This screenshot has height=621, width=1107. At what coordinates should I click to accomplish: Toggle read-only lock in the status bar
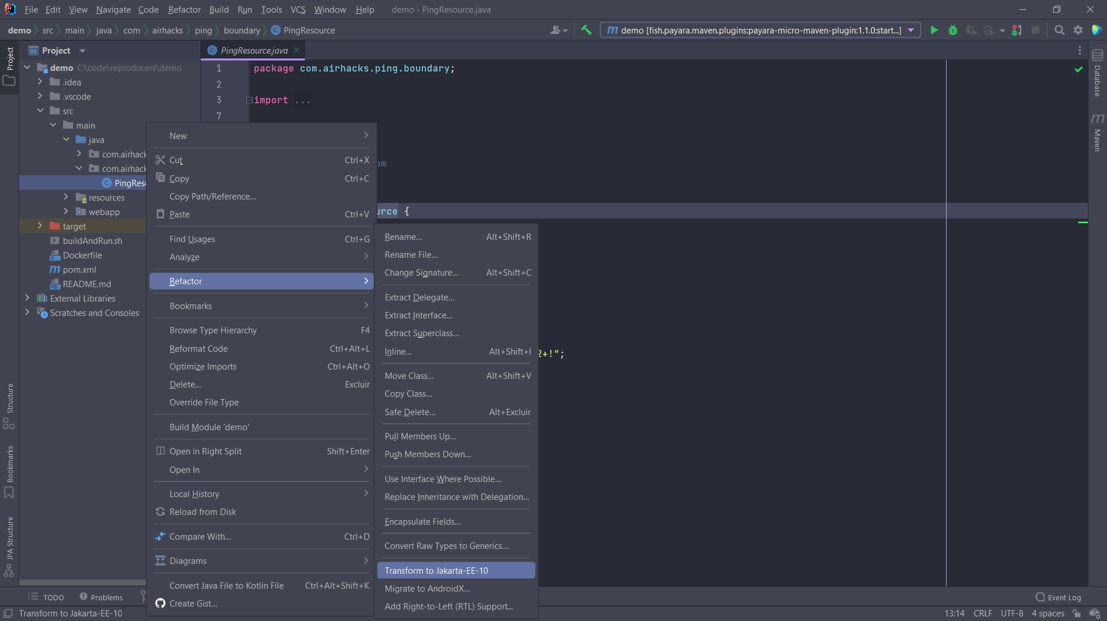point(1078,613)
